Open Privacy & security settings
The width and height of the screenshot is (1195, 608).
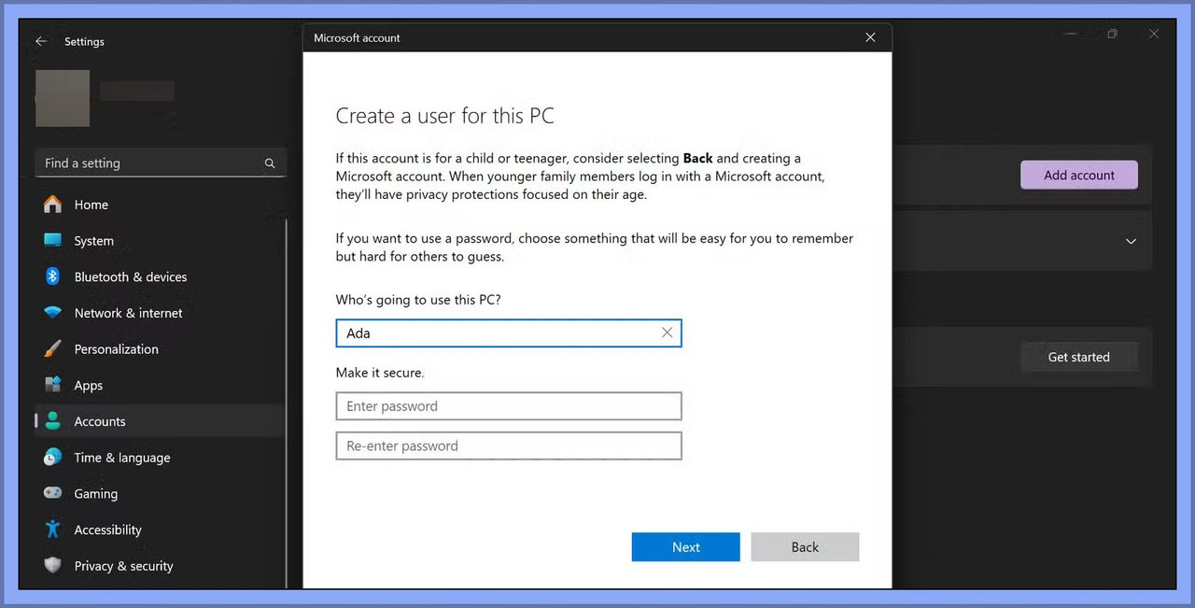pyautogui.click(x=124, y=566)
